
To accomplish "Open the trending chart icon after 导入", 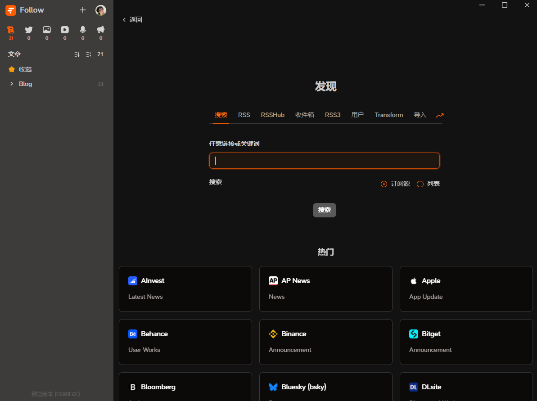I will (x=440, y=115).
